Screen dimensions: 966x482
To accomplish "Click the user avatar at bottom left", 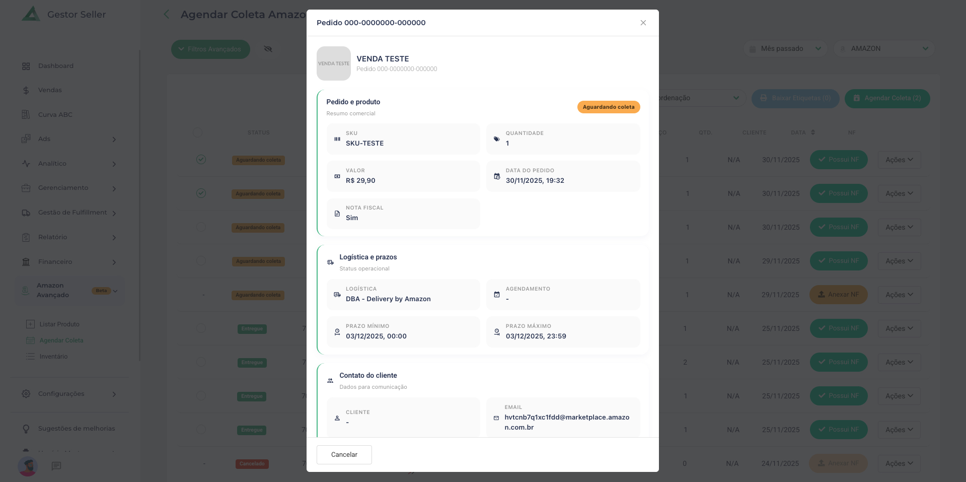I will (28, 466).
